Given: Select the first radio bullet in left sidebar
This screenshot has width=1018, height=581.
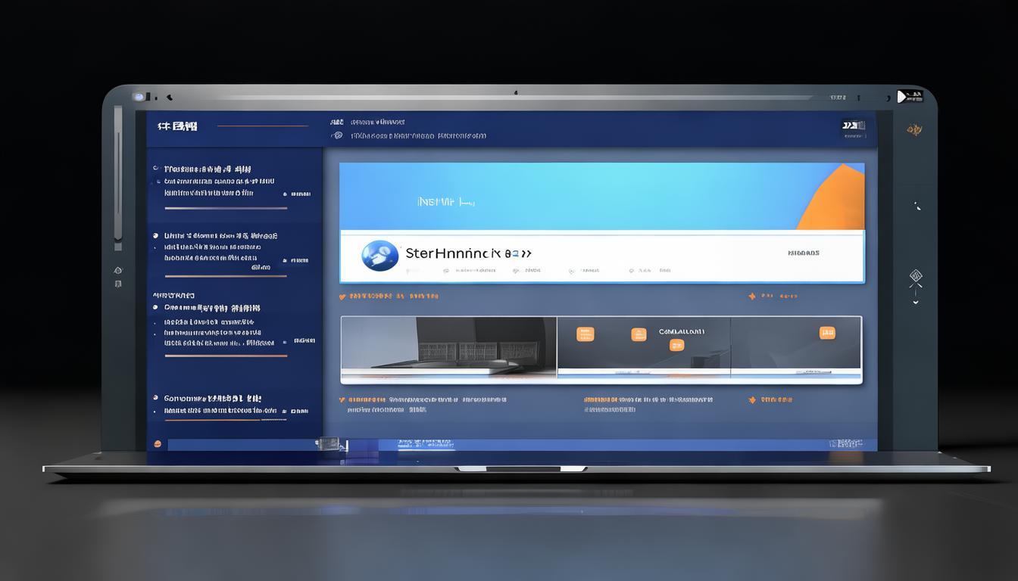Looking at the screenshot, I should (x=156, y=169).
